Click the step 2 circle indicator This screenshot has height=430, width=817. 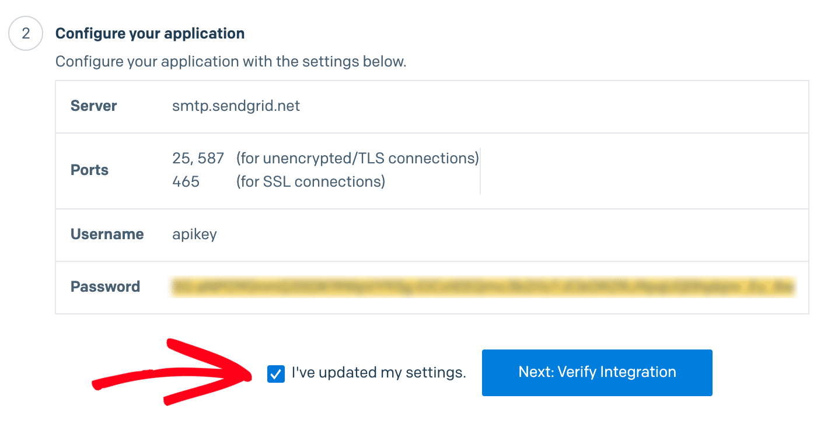pyautogui.click(x=26, y=33)
